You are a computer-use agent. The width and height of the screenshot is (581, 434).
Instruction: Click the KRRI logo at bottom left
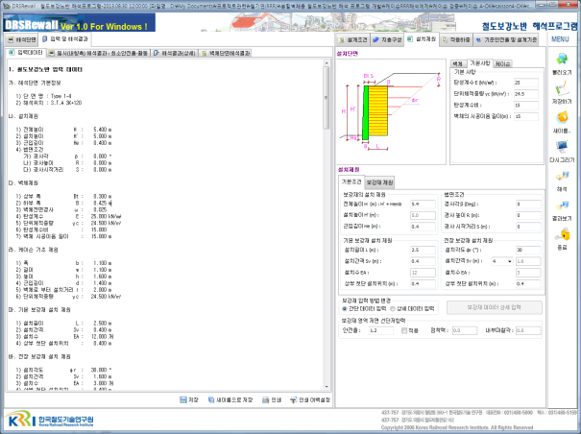pyautogui.click(x=50, y=420)
